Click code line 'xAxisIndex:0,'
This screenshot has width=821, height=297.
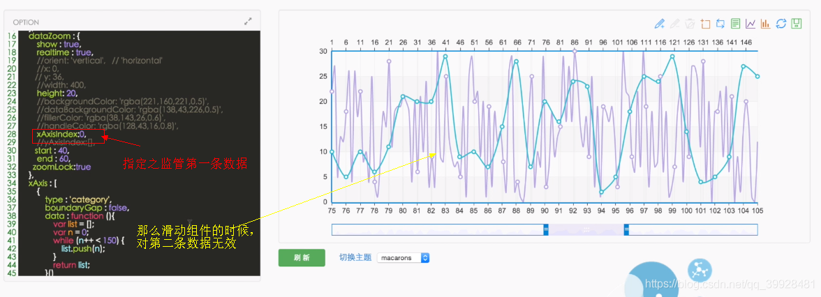61,134
